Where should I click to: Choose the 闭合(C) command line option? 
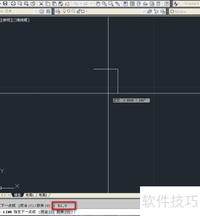[x=48, y=212]
